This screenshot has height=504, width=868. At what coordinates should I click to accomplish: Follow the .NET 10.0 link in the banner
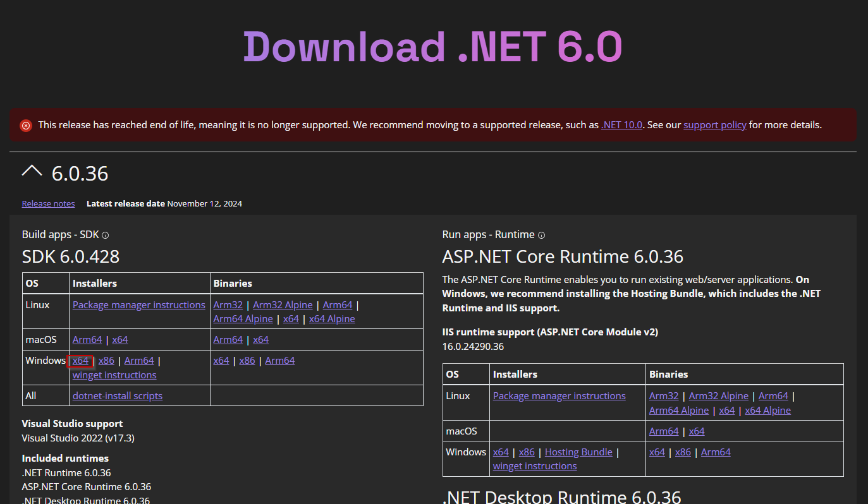[x=621, y=125]
